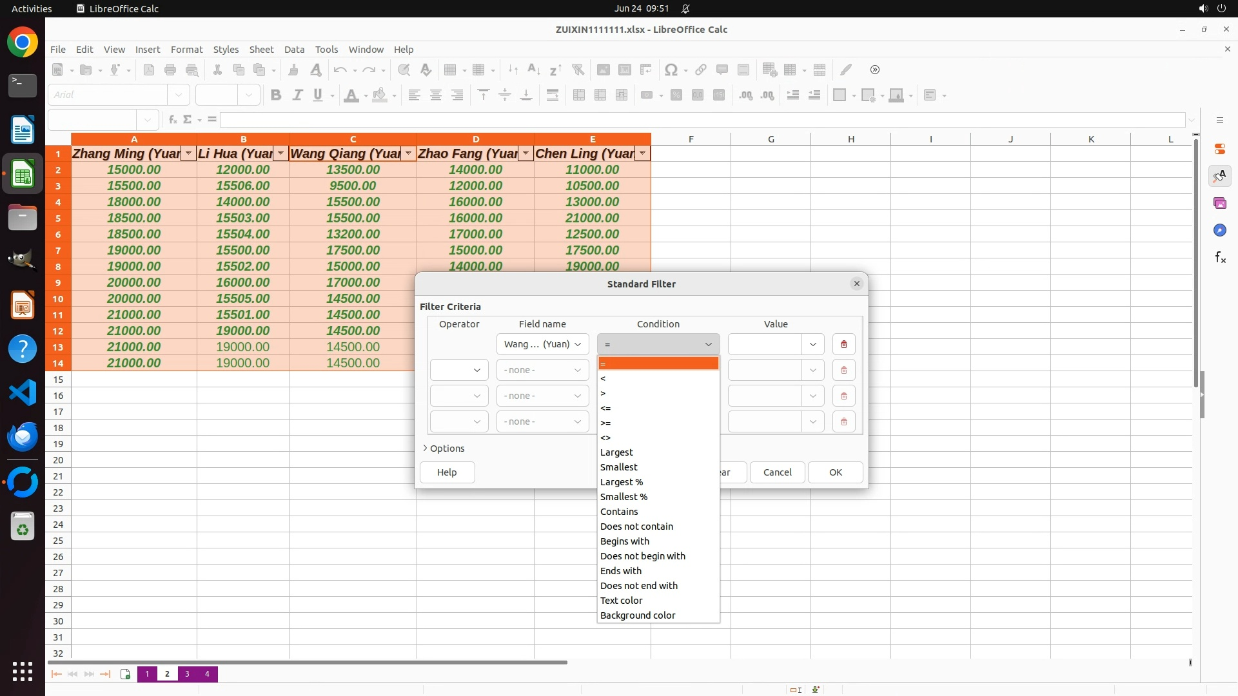Open the Data menu
Image resolution: width=1238 pixels, height=696 pixels.
point(294,50)
